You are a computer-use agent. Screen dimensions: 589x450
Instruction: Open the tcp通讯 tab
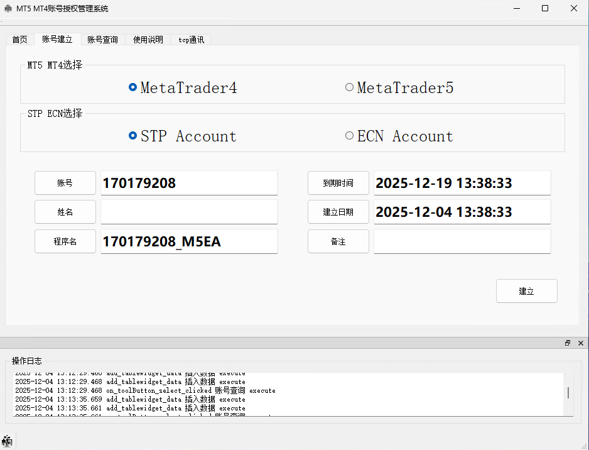click(191, 40)
